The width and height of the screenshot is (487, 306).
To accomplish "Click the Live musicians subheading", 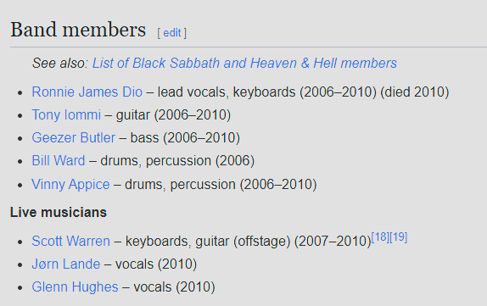I will point(59,213).
